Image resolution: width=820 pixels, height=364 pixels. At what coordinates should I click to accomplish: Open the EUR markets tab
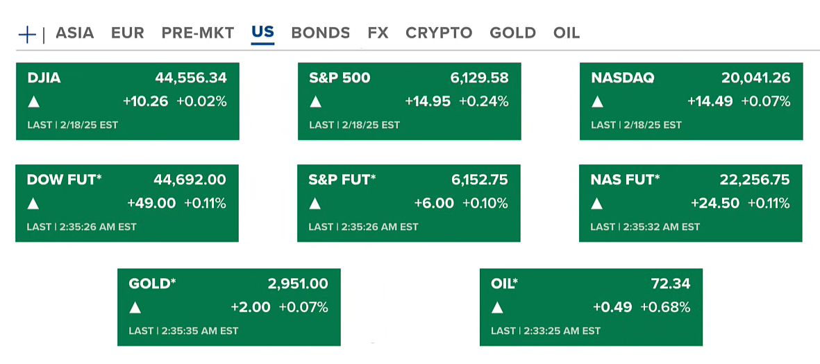coord(128,33)
